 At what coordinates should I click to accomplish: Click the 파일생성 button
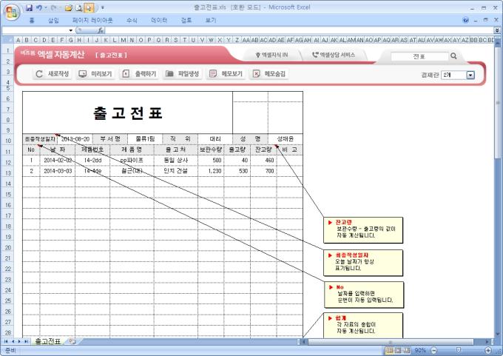coord(182,74)
